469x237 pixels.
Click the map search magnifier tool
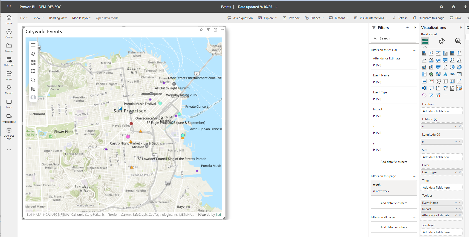pos(33,80)
